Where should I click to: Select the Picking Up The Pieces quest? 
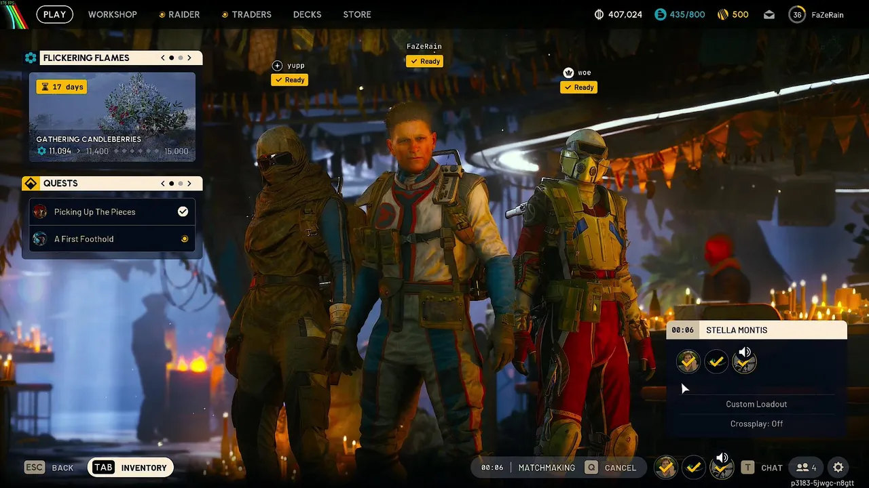point(112,212)
